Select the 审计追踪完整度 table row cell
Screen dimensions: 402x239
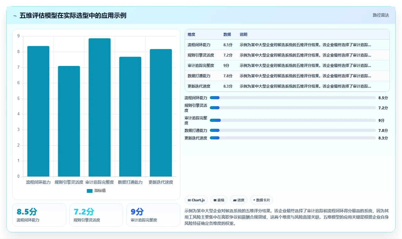201,66
